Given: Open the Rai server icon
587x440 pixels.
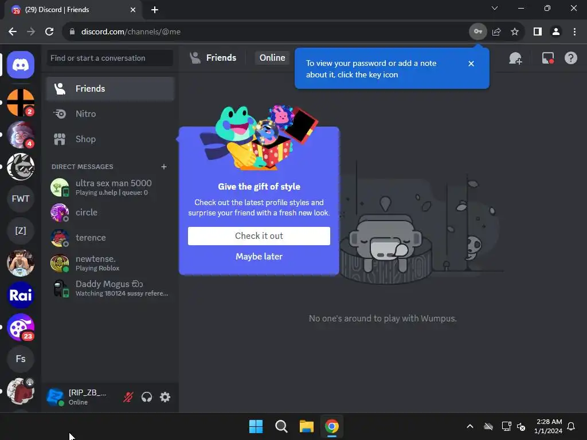Looking at the screenshot, I should pos(21,295).
